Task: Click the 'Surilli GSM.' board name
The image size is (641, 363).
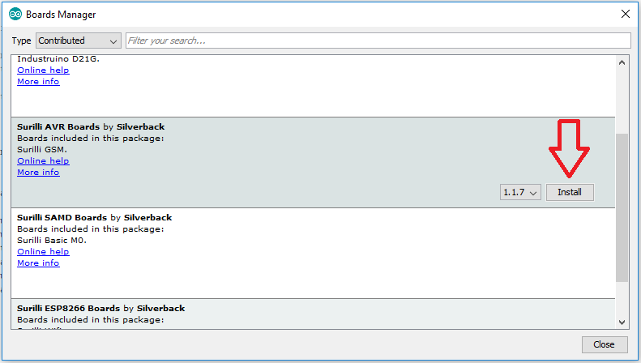Action: coord(42,150)
